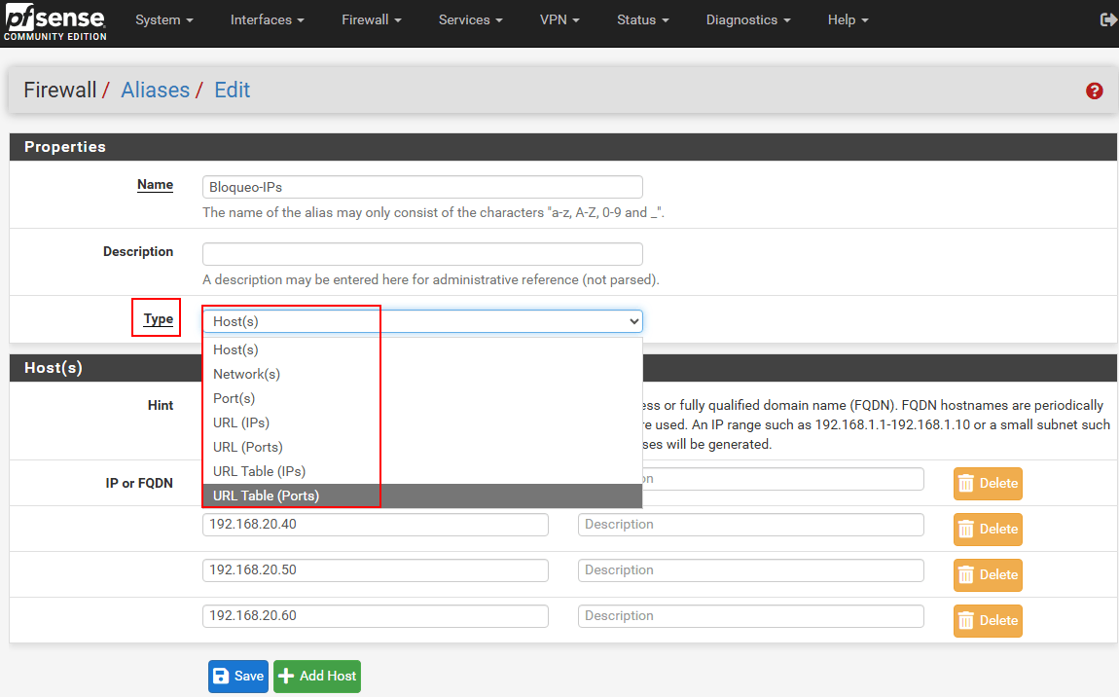This screenshot has height=697, width=1119.
Task: Open the Status menu
Action: pyautogui.click(x=643, y=20)
